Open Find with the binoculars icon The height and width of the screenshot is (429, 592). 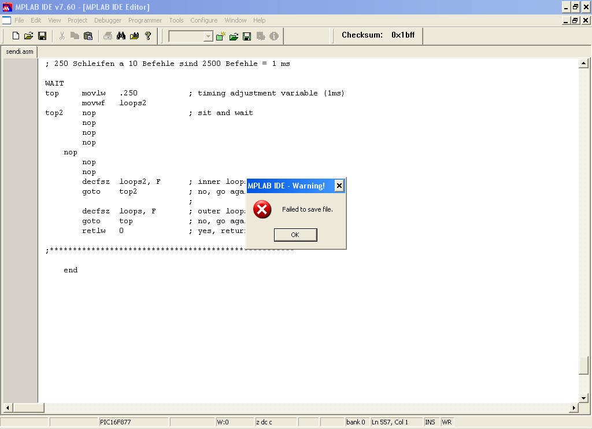pos(121,36)
